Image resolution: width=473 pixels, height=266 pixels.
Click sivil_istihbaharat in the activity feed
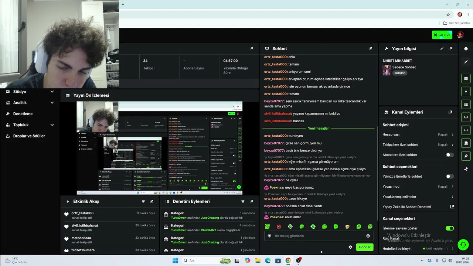85,225
